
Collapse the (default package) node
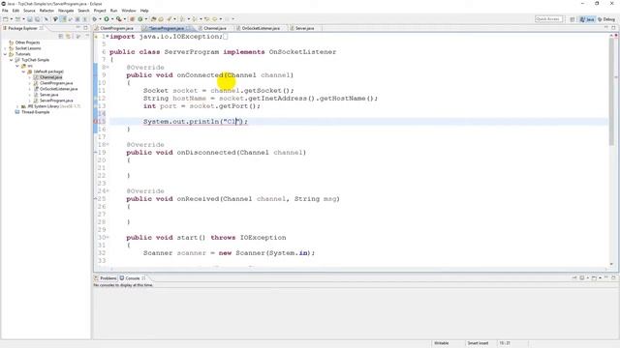click(x=23, y=72)
